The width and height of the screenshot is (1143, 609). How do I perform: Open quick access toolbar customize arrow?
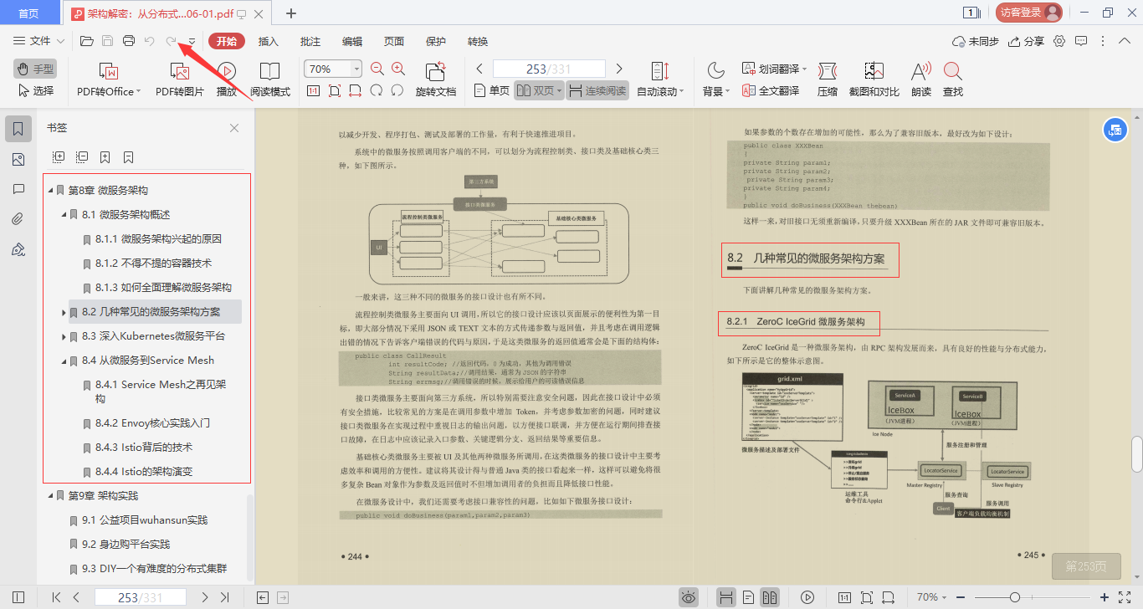[192, 42]
